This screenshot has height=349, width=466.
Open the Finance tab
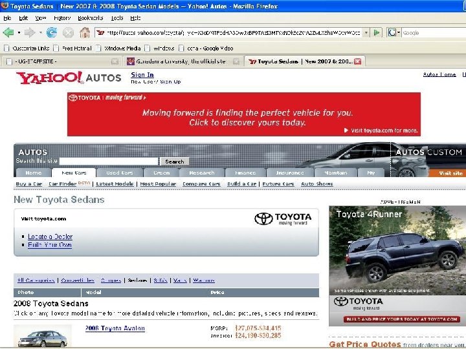point(245,173)
